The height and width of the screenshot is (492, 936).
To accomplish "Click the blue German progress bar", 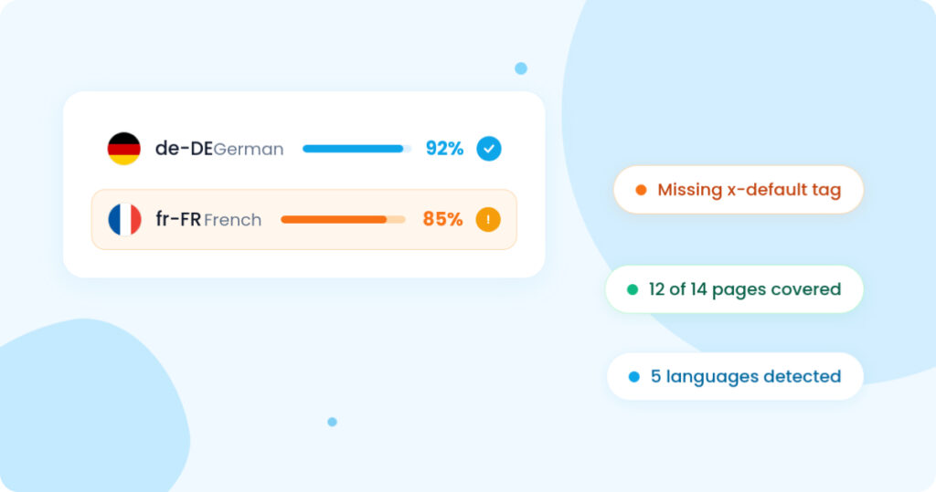I will (x=357, y=149).
